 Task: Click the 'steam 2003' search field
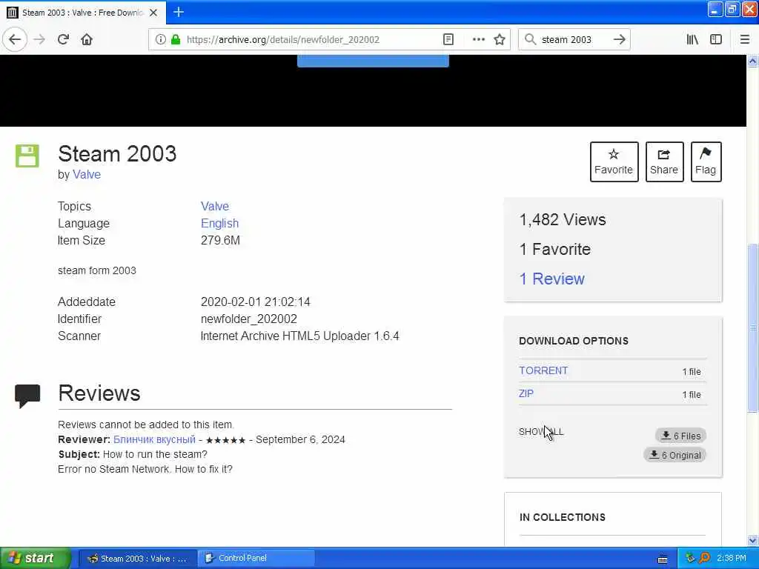(x=574, y=39)
